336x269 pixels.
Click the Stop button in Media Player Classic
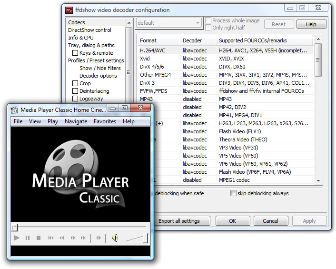39,238
